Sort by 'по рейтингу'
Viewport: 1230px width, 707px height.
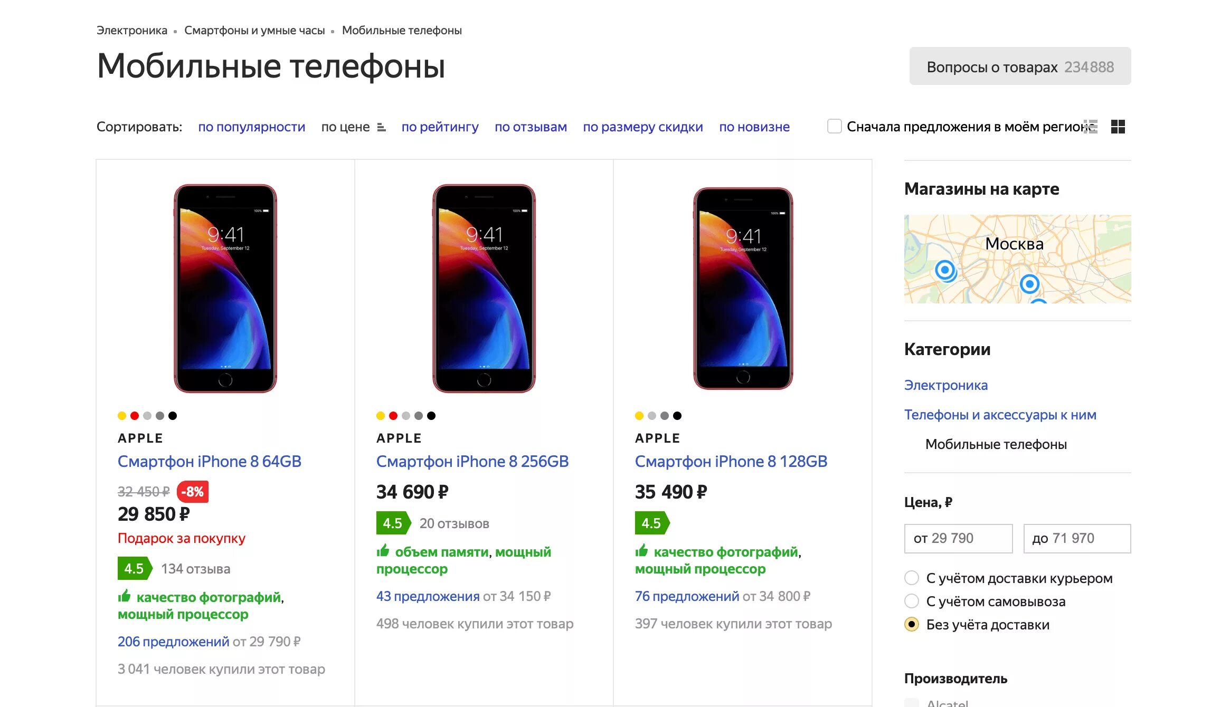click(440, 127)
